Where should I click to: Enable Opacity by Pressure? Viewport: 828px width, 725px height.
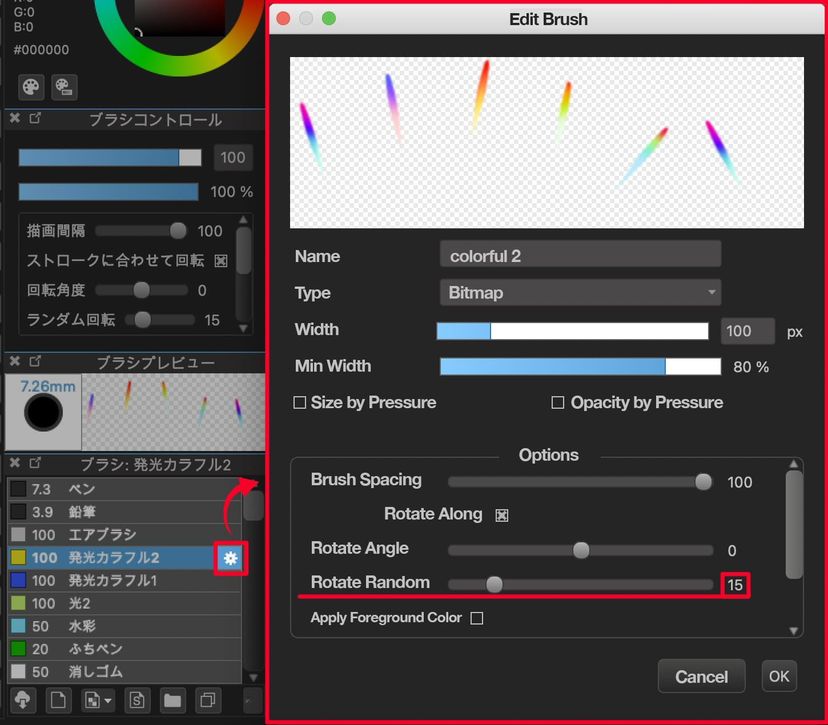pos(557,402)
